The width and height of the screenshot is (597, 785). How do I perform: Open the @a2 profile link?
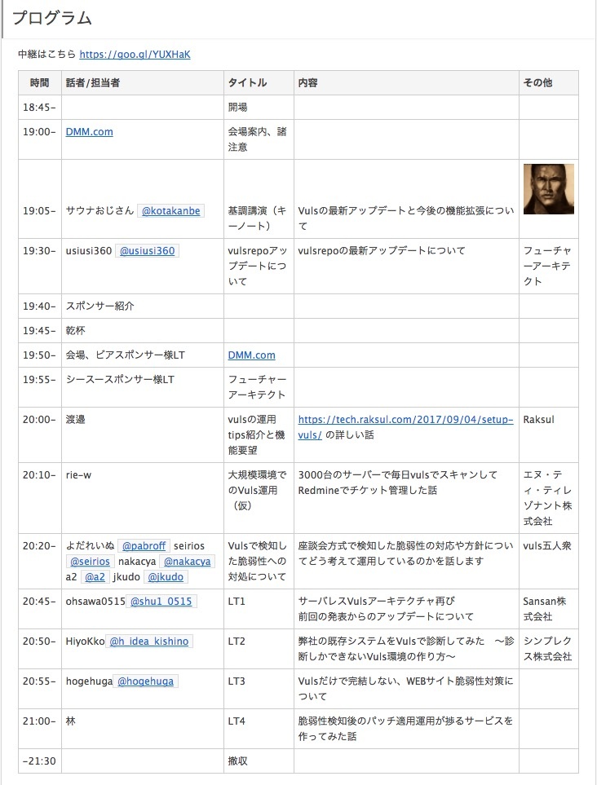click(x=95, y=577)
